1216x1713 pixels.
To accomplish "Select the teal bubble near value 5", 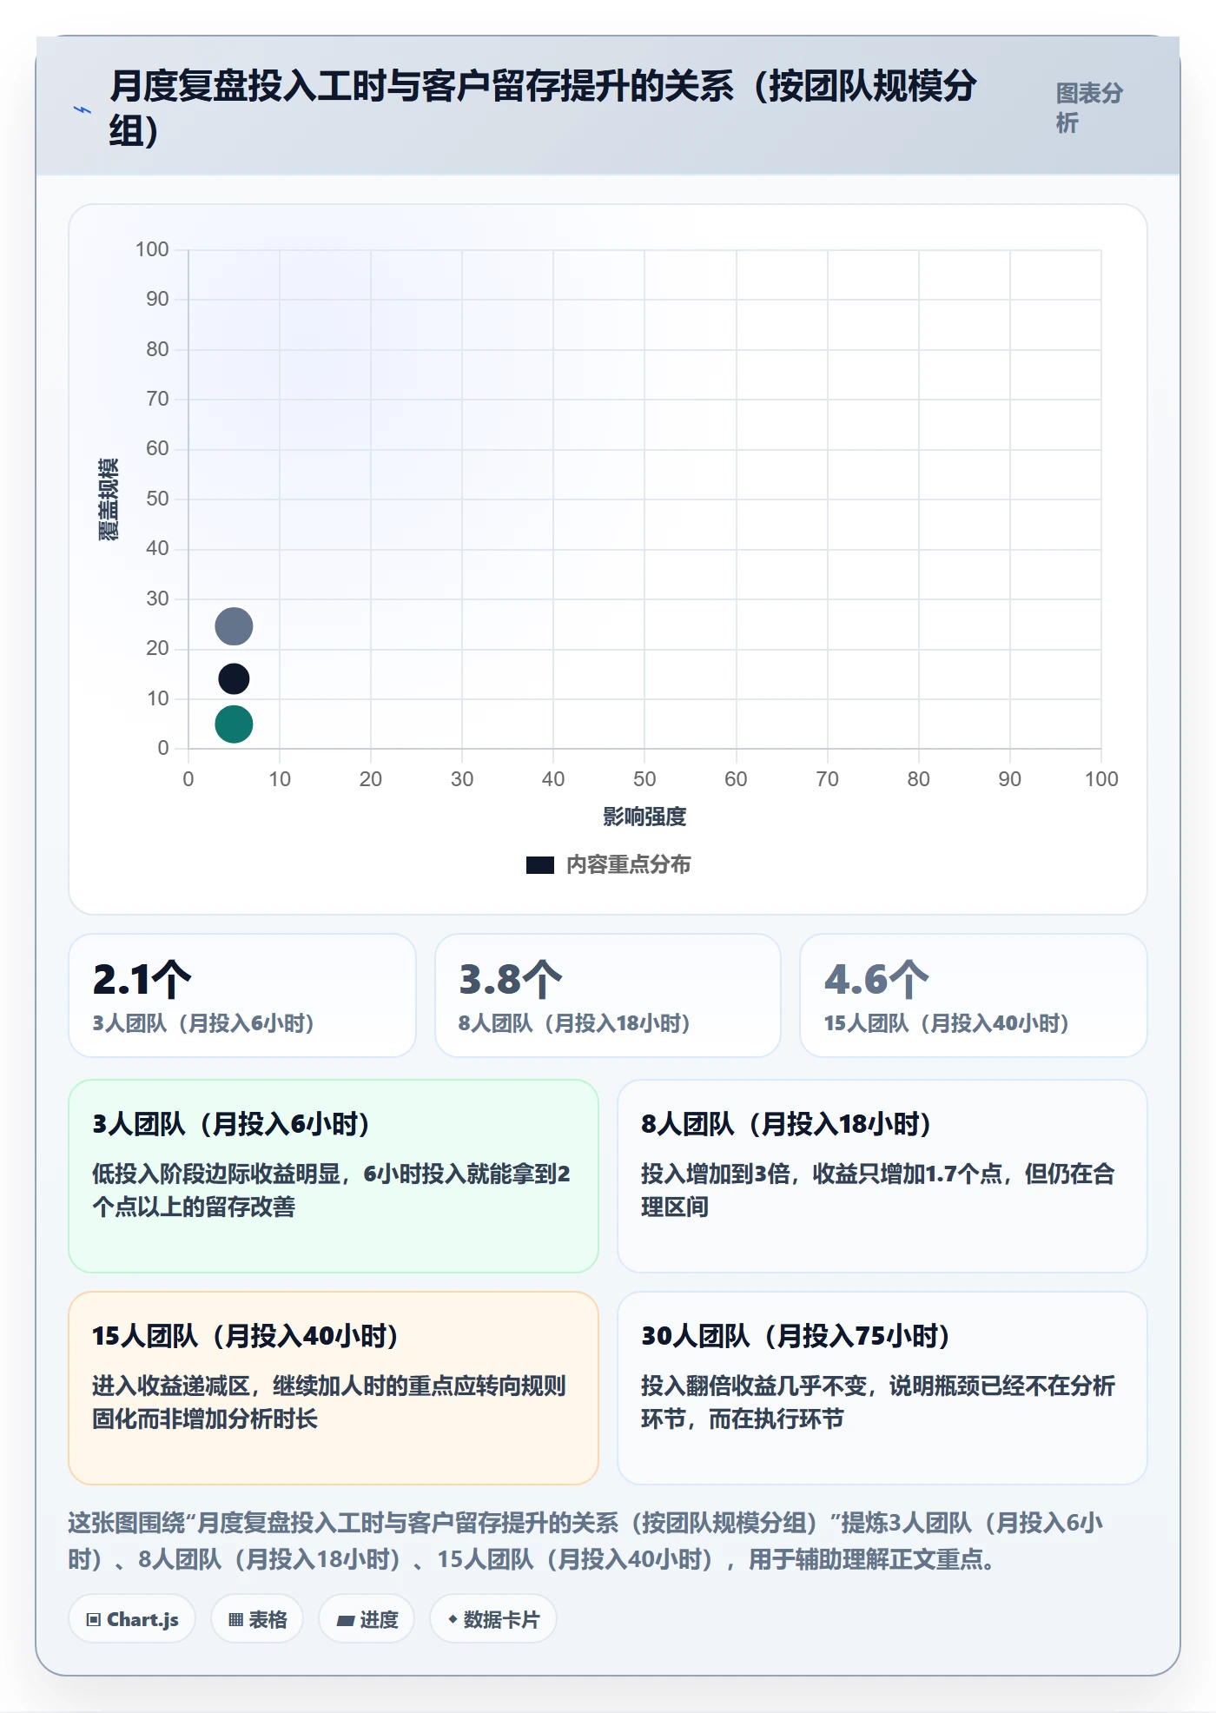I will pyautogui.click(x=234, y=724).
